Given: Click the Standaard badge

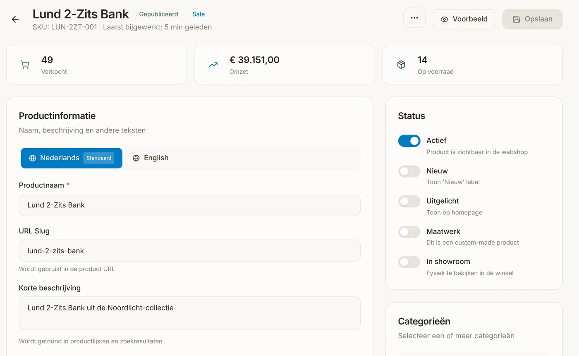Looking at the screenshot, I should coord(99,158).
